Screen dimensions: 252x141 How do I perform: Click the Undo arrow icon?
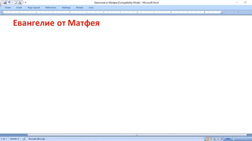pyautogui.click(x=9, y=3)
